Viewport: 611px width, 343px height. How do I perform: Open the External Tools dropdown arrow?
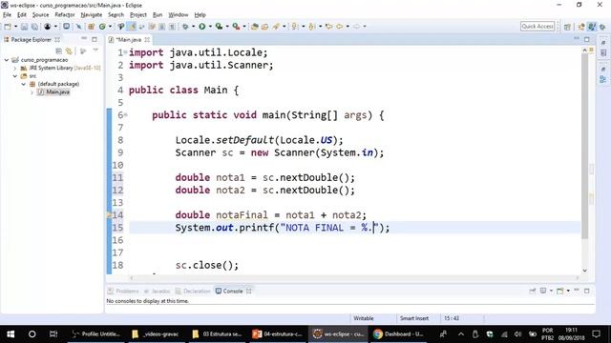tap(244, 27)
